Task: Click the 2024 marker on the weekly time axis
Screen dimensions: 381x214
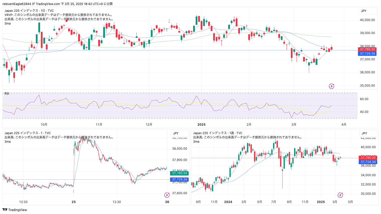Action: point(228,202)
